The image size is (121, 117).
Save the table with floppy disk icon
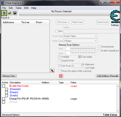point(15,13)
